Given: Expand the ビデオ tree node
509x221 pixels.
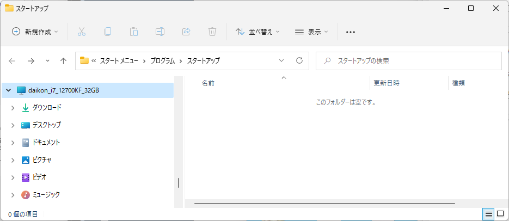Looking at the screenshot, I should pyautogui.click(x=13, y=177).
